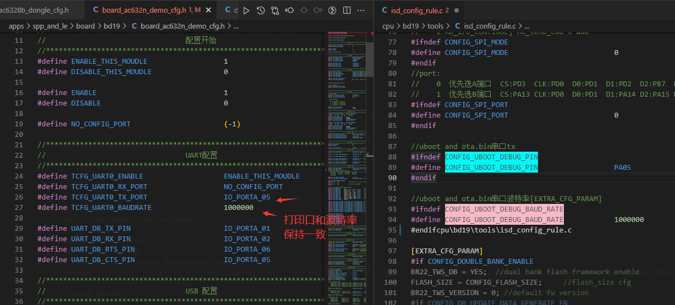This screenshot has width=675, height=305.
Task: Open the 'cpu' breadcrumb in right editor
Action: (x=388, y=26)
